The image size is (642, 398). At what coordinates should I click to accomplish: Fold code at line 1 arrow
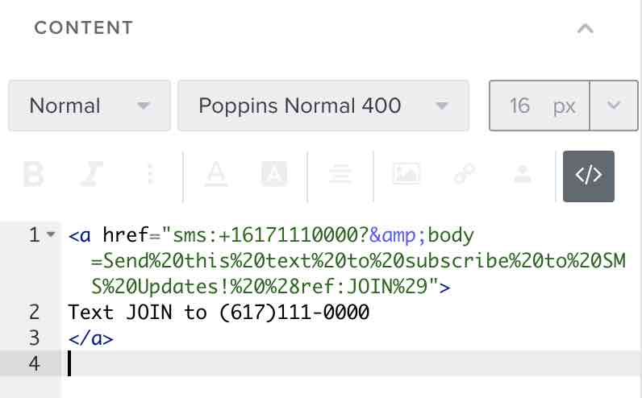pos(51,235)
